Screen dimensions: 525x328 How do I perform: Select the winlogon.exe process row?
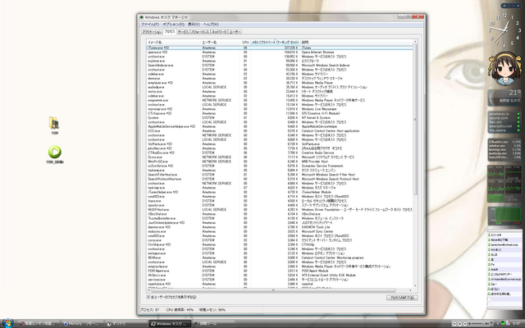pyautogui.click(x=280, y=253)
